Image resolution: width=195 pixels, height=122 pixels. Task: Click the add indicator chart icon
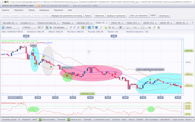[x=106, y=27]
